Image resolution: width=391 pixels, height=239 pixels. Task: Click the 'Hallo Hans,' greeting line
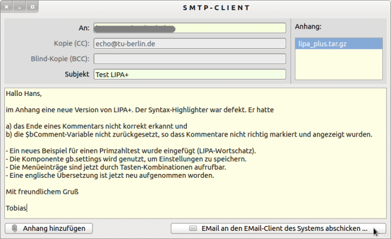coord(24,94)
